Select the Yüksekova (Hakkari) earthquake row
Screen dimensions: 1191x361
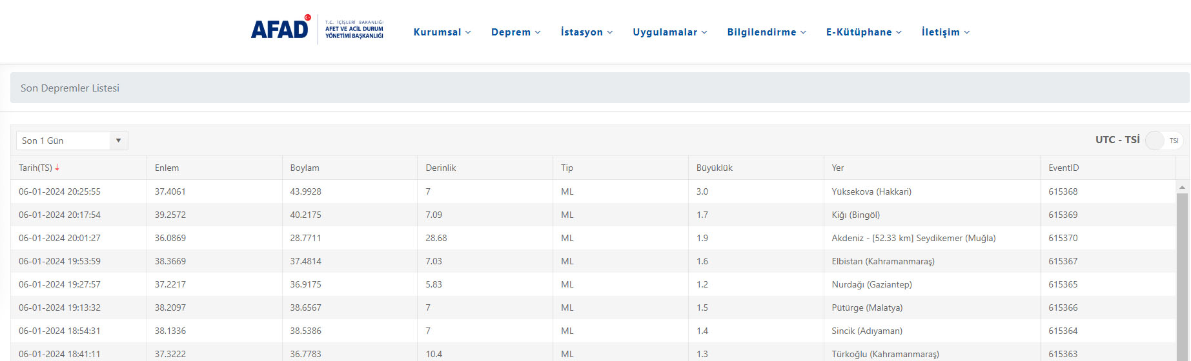[871, 191]
